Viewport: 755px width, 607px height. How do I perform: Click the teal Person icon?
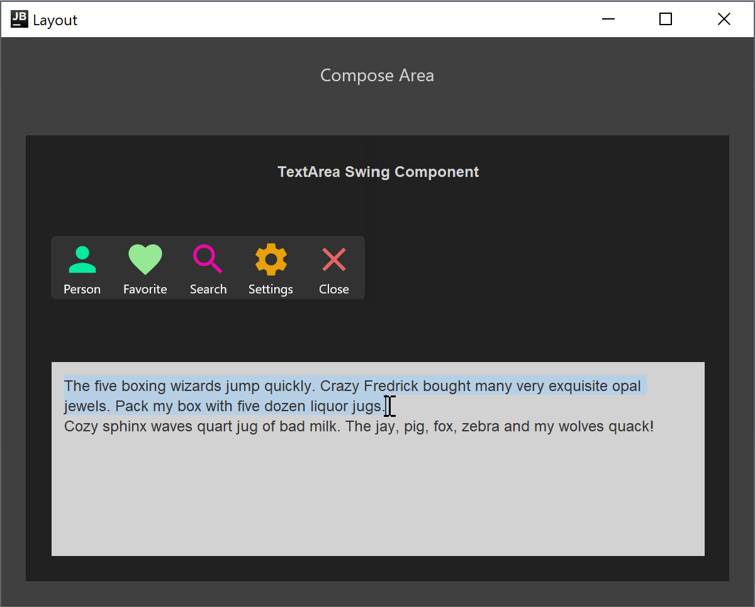point(82,259)
